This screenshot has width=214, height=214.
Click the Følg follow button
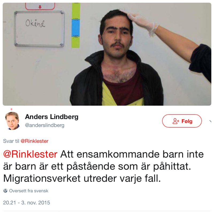(182, 121)
